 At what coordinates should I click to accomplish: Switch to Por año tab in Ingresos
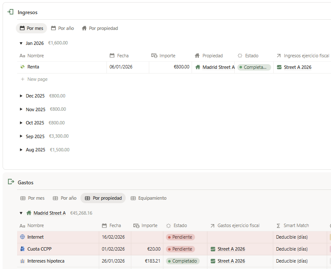tap(62, 28)
